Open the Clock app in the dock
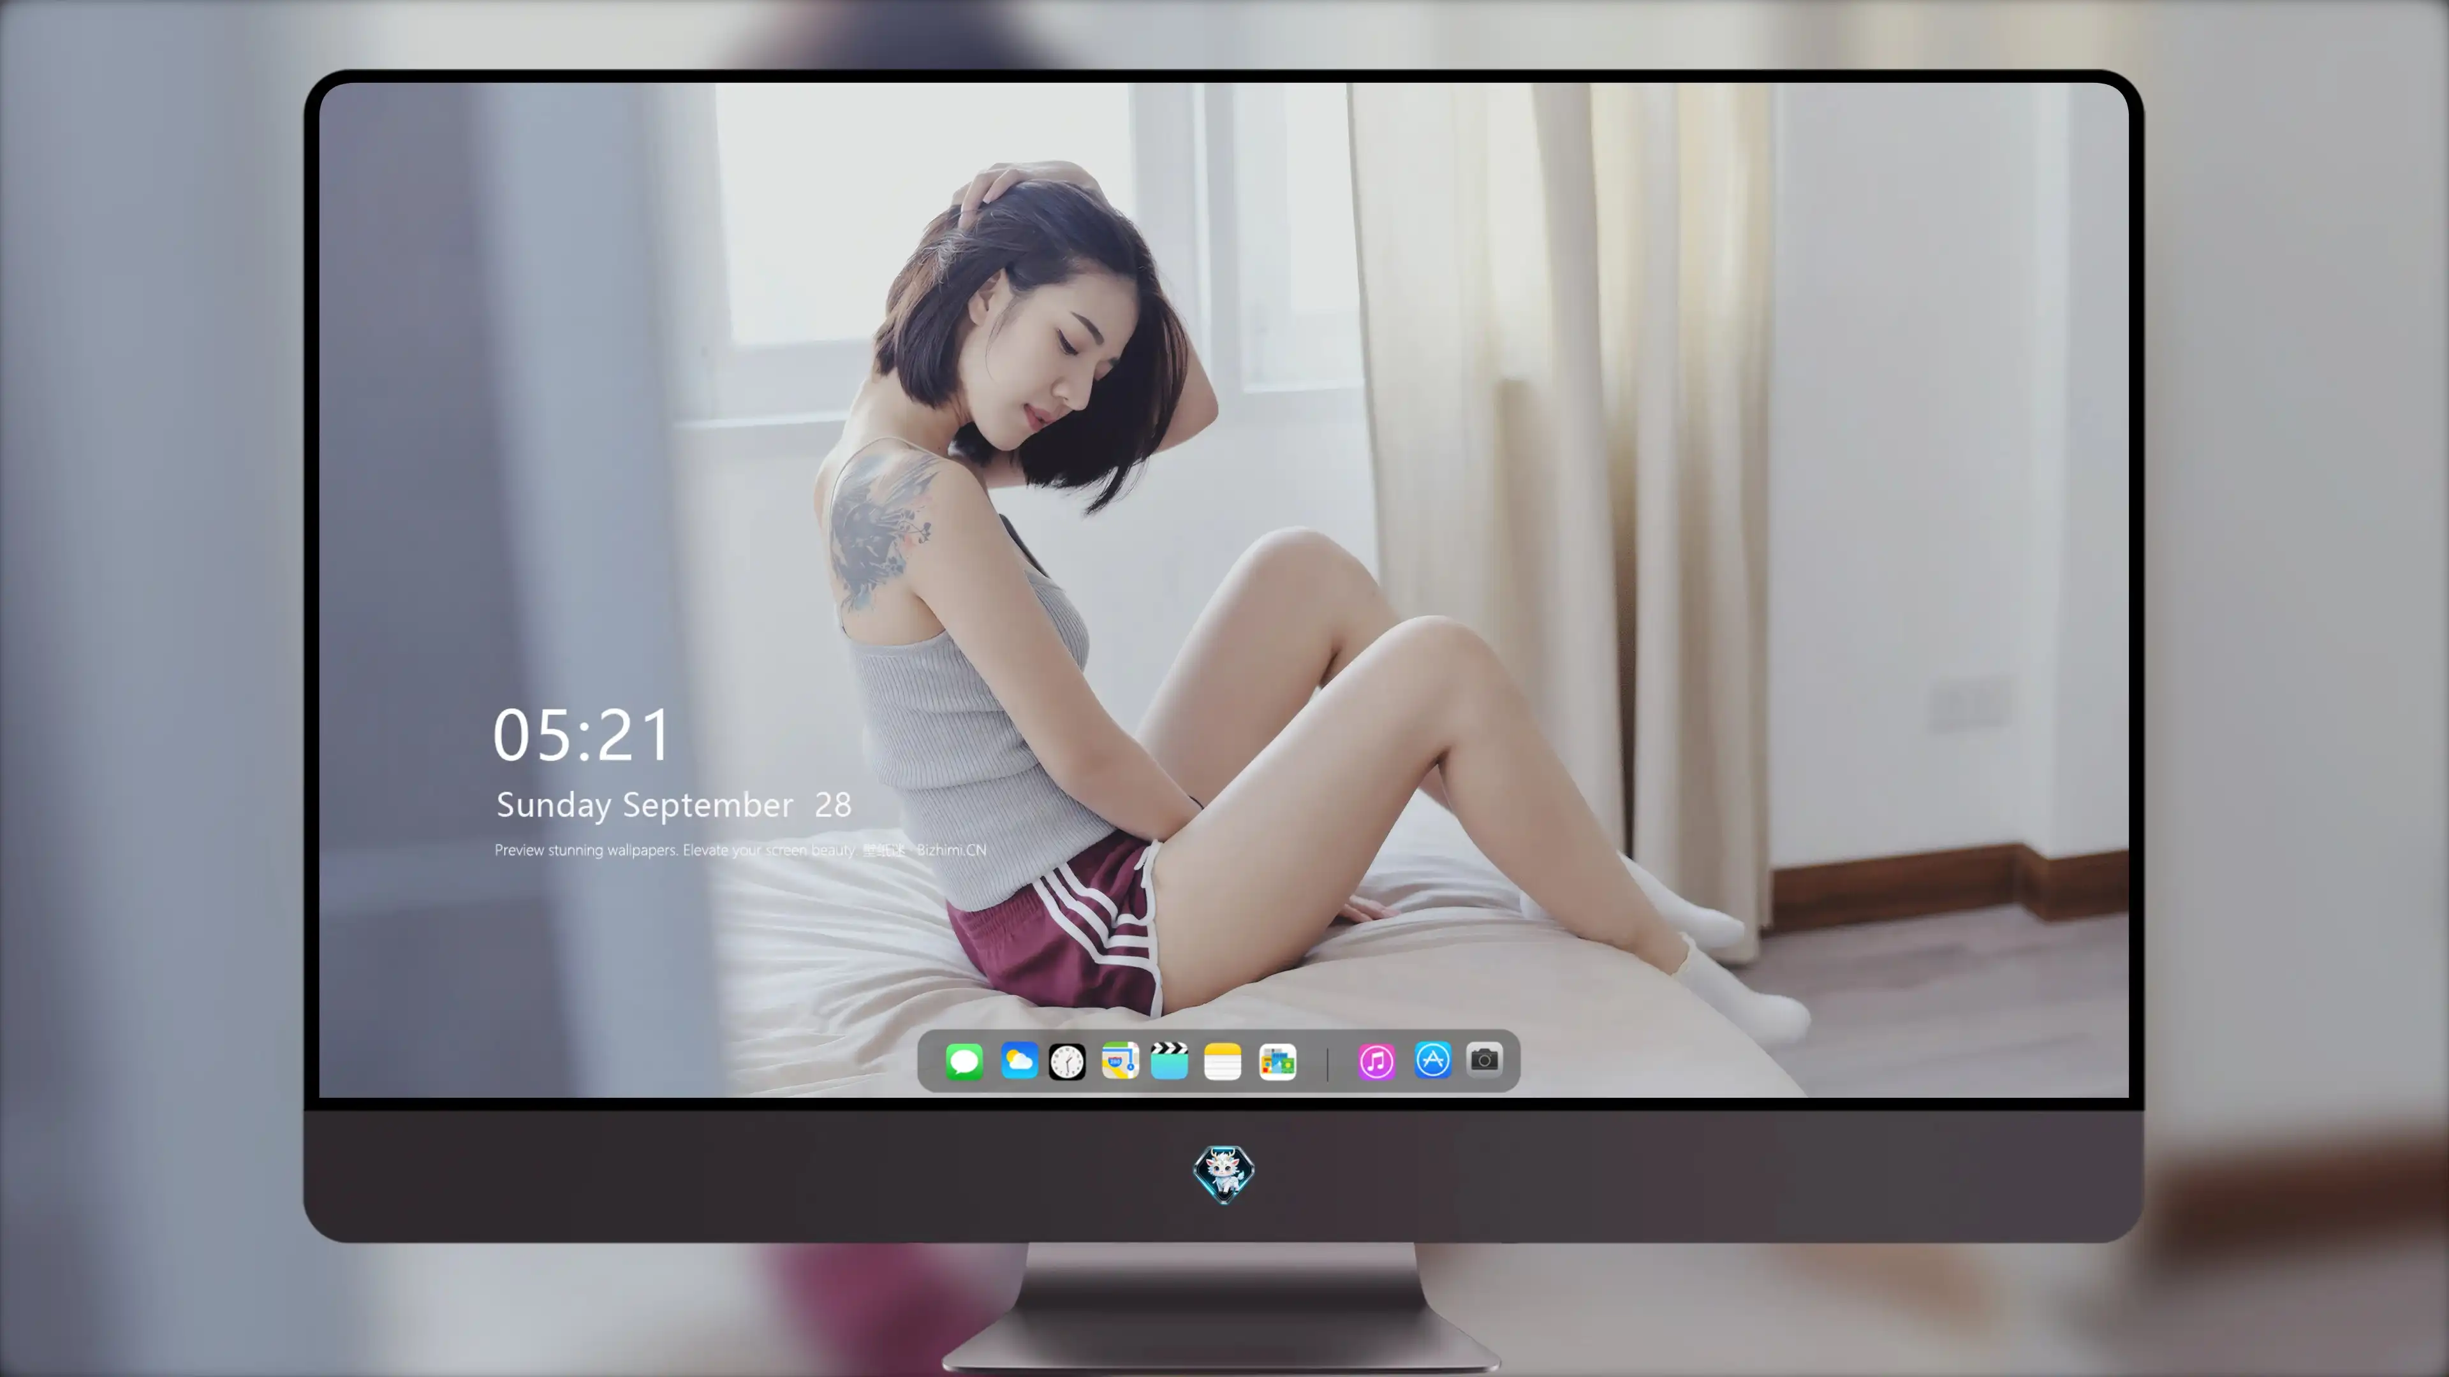 [1067, 1061]
